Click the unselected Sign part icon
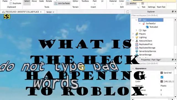 tap(140, 30)
